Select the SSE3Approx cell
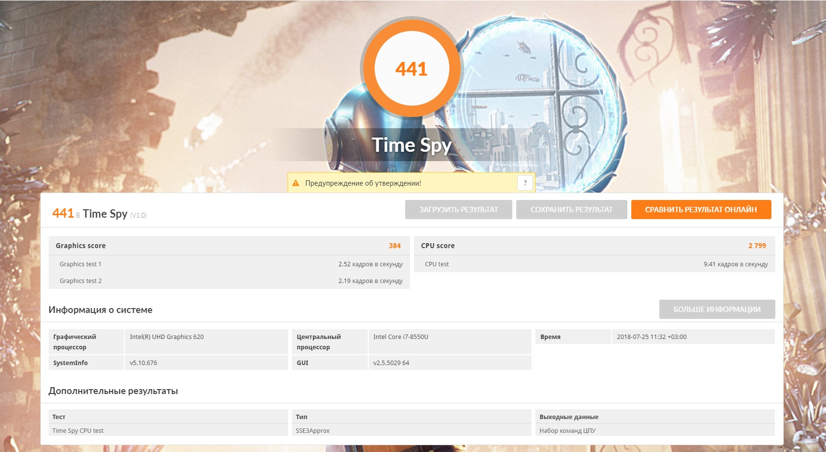Screen dimensions: 826x452 pyautogui.click(x=312, y=430)
